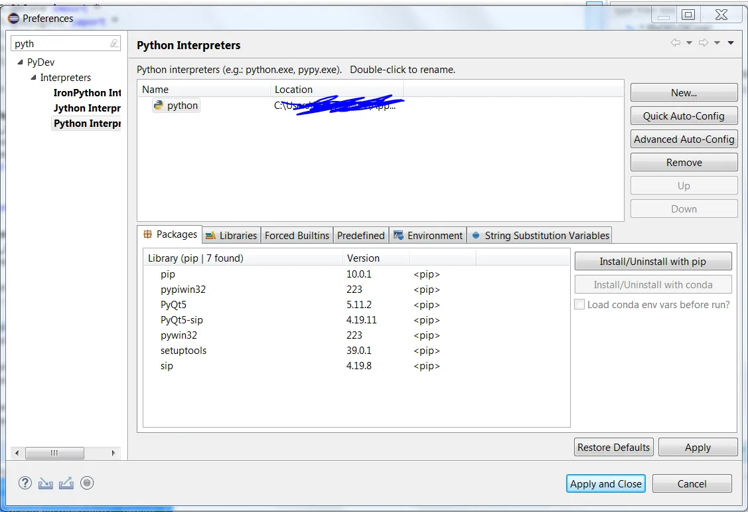Click the Version column header

(376, 258)
